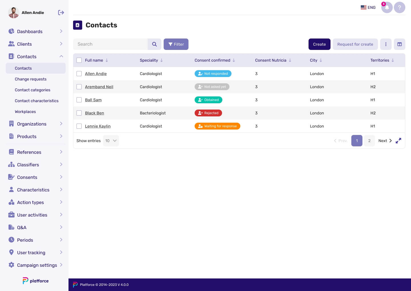Check the Lennie Kaylin row checkbox
411x291 pixels.
pyautogui.click(x=79, y=126)
